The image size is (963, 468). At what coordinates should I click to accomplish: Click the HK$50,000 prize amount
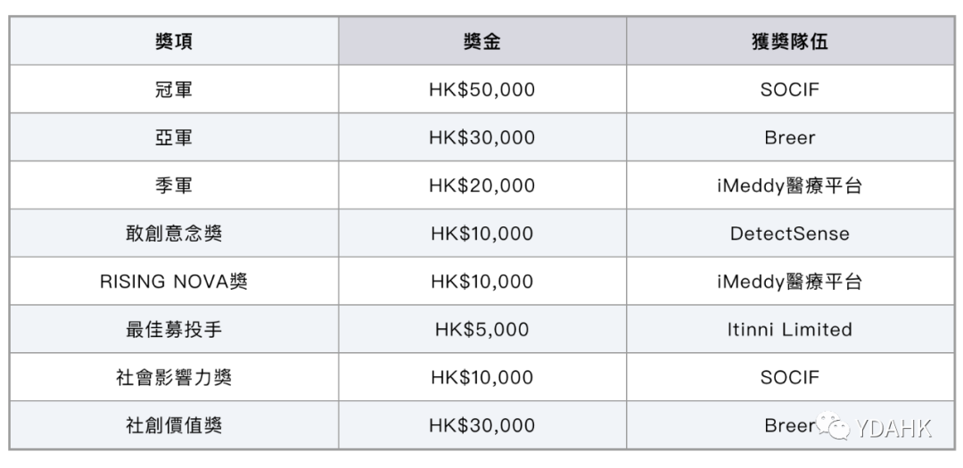pyautogui.click(x=481, y=90)
